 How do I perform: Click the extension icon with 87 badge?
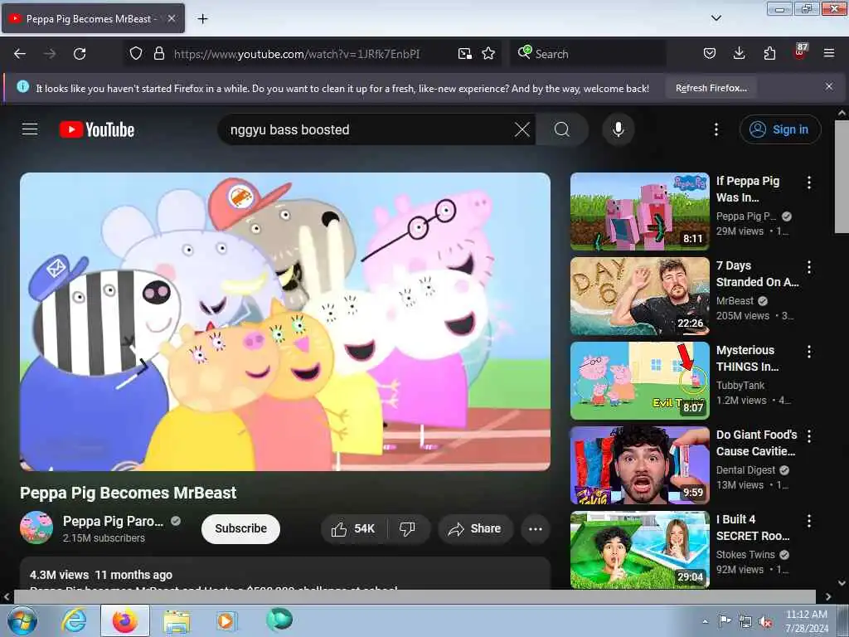click(800, 52)
